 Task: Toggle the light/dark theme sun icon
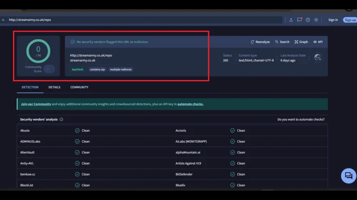(316, 20)
